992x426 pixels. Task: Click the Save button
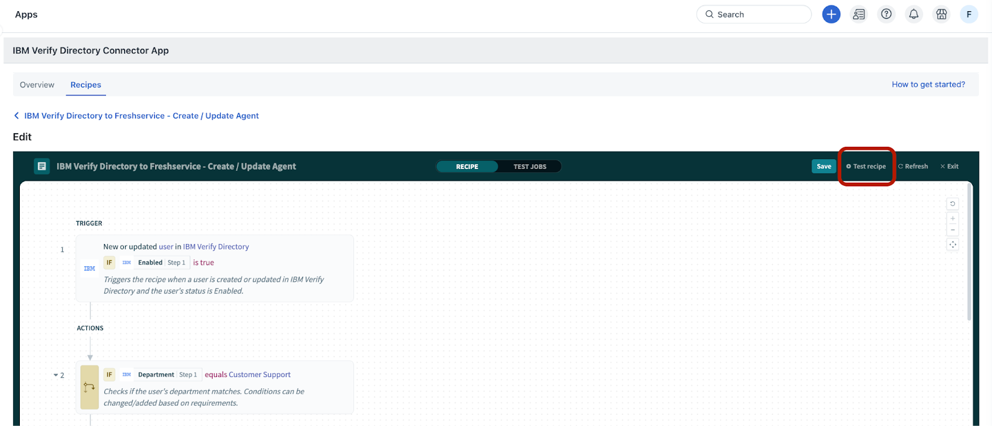coord(823,166)
